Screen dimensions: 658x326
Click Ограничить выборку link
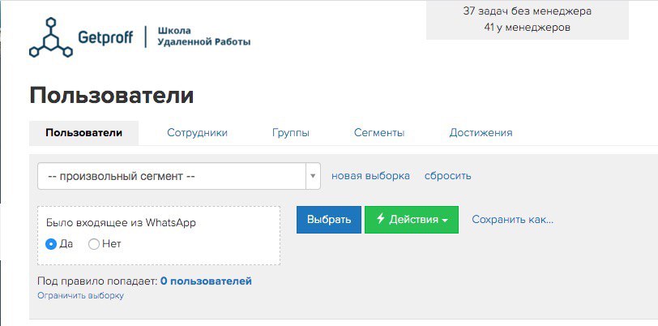coord(80,296)
